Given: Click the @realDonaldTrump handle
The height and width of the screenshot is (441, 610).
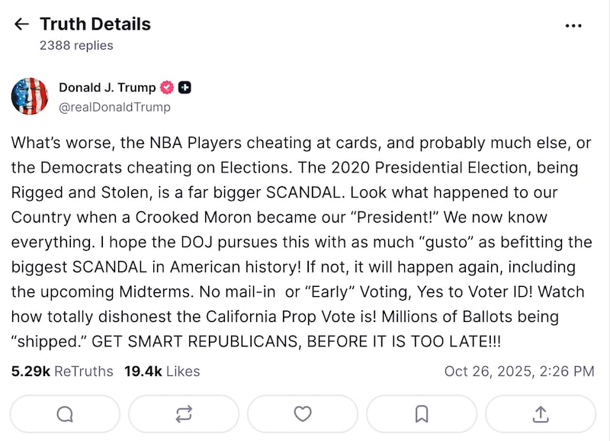Looking at the screenshot, I should point(114,107).
